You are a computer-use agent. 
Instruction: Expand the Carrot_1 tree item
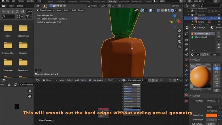point(193,18)
